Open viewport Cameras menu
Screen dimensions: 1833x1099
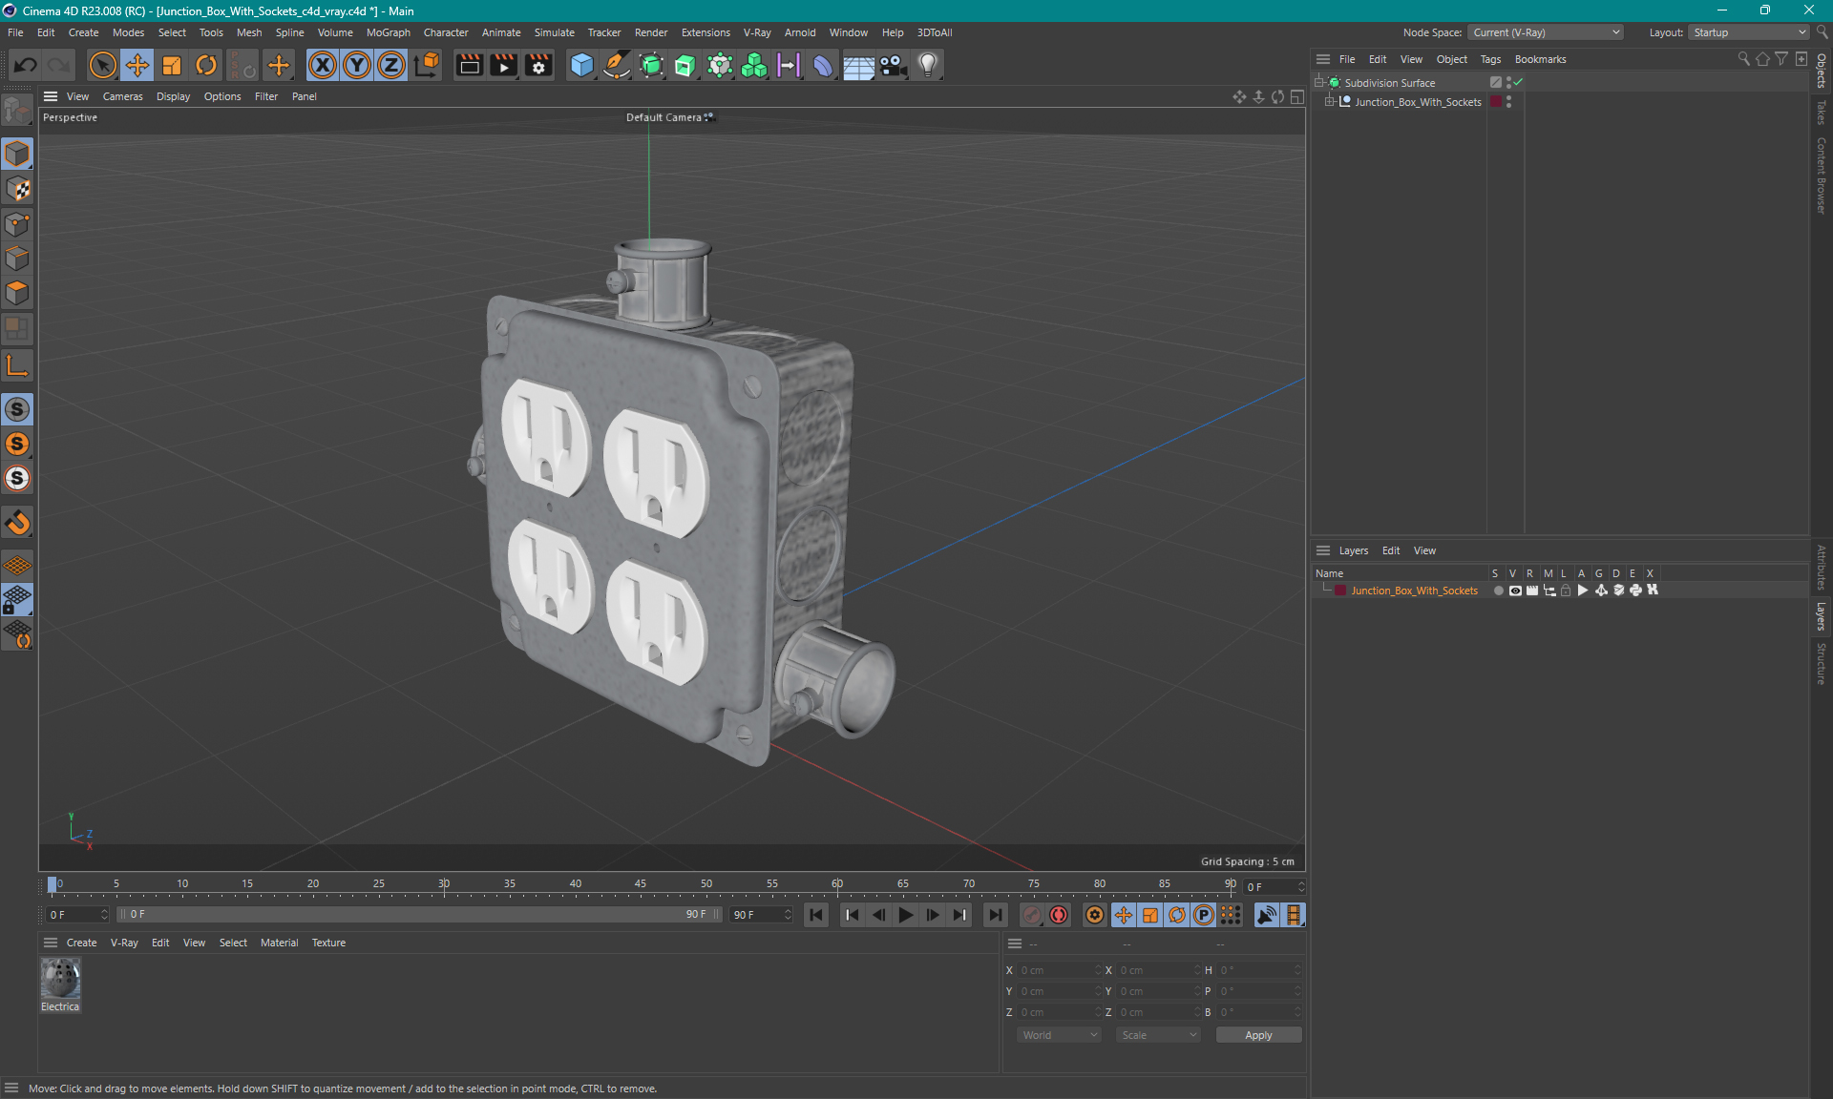click(122, 96)
